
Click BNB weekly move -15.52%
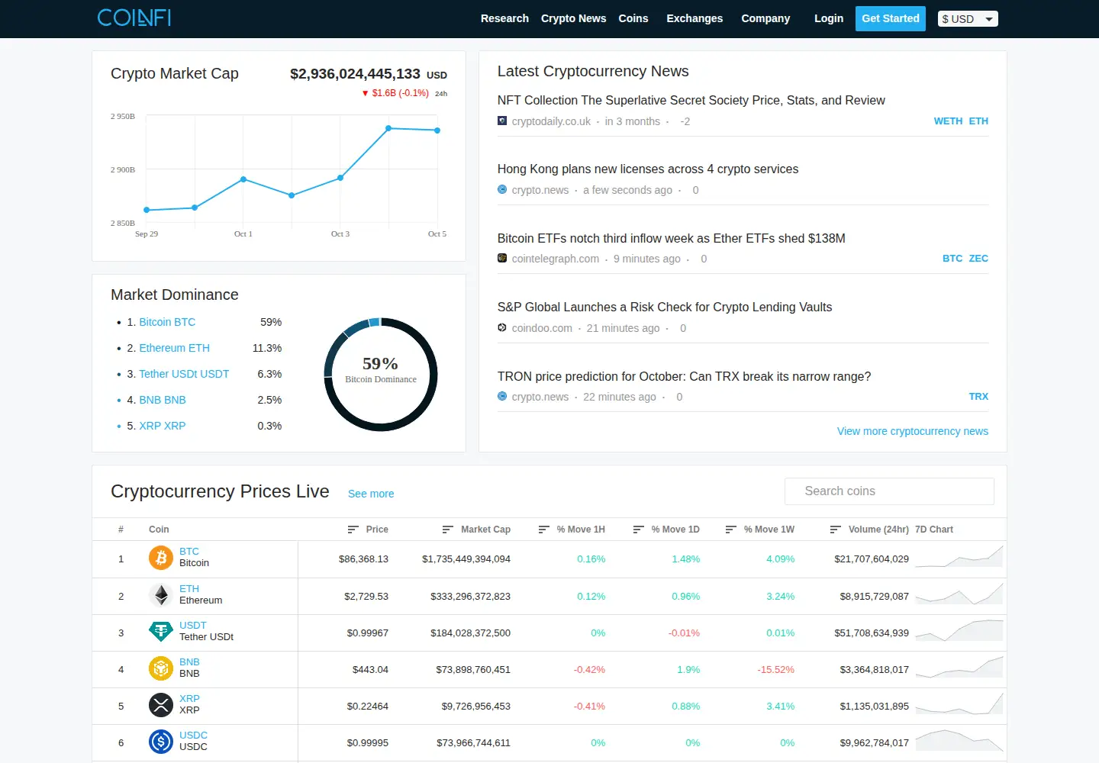coord(775,669)
